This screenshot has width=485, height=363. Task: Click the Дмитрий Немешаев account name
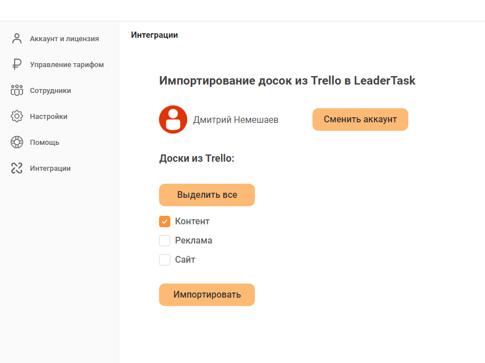236,119
